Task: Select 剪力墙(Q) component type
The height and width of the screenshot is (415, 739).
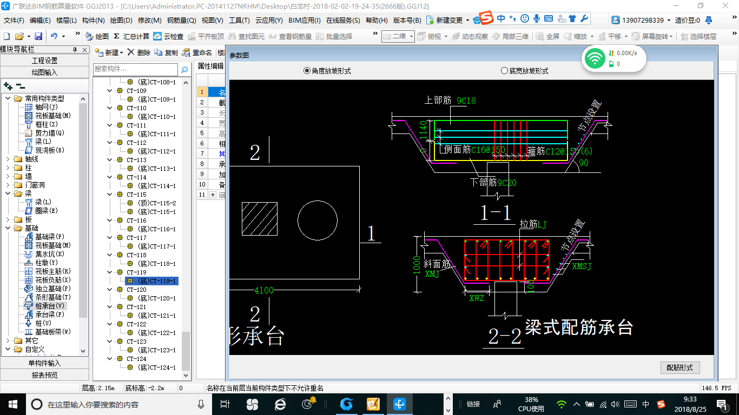Action: coord(44,133)
